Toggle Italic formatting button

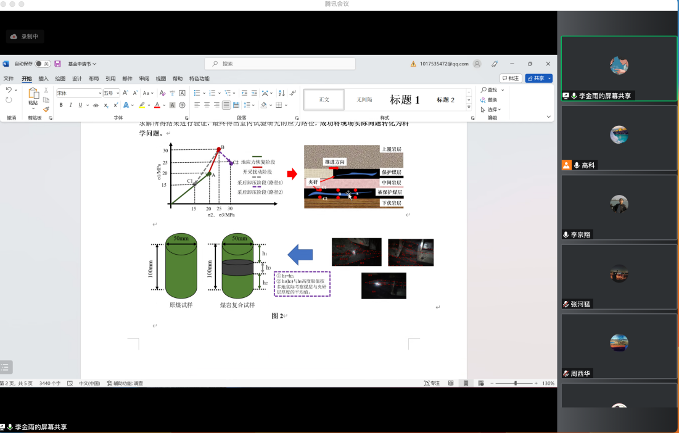70,105
